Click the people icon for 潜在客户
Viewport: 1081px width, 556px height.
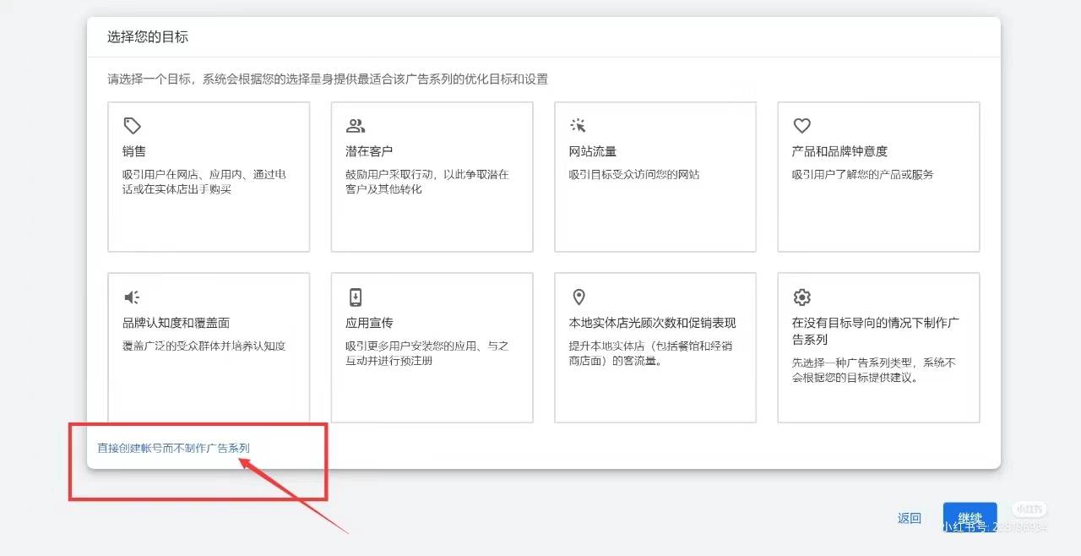356,126
